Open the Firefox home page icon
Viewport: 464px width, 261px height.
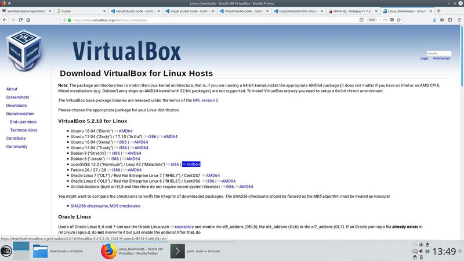coord(28,20)
